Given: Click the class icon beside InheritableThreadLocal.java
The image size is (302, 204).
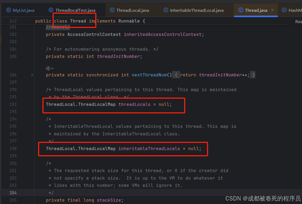Looking at the screenshot, I should click(166, 10).
